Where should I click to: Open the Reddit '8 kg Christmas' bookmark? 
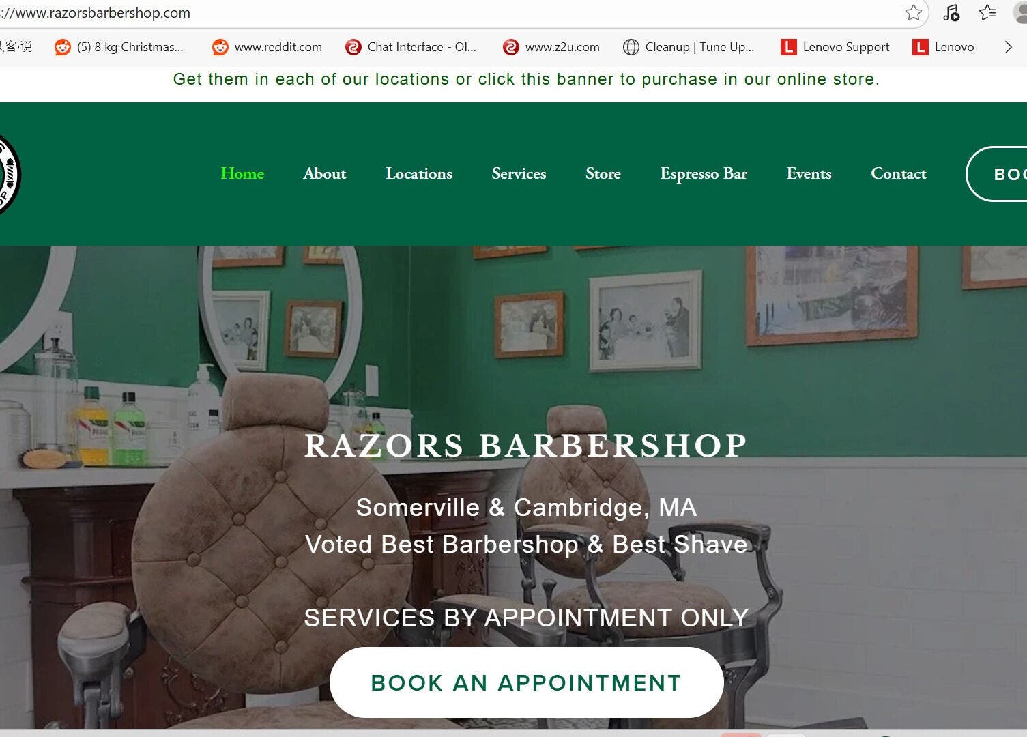(119, 47)
